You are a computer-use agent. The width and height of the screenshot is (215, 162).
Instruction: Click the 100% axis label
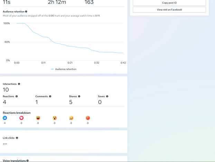(x=7, y=23)
